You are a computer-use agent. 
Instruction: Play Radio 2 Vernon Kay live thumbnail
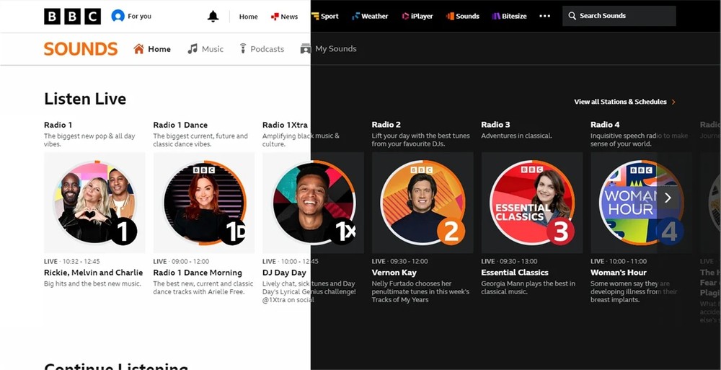[422, 202]
